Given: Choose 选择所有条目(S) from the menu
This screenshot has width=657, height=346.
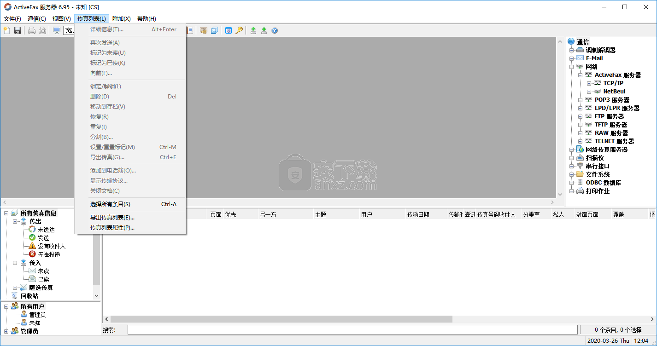Looking at the screenshot, I should (x=130, y=204).
